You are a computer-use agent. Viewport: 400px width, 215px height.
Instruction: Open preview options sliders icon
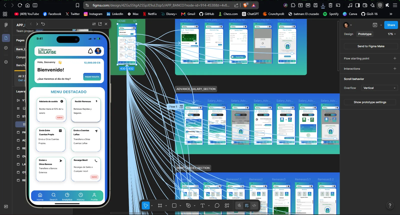tap(94, 24)
